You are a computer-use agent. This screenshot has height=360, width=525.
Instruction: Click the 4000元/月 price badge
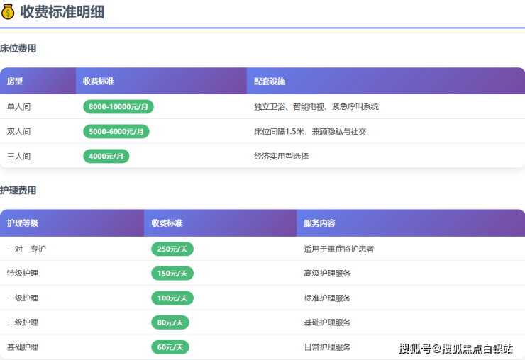(106, 156)
